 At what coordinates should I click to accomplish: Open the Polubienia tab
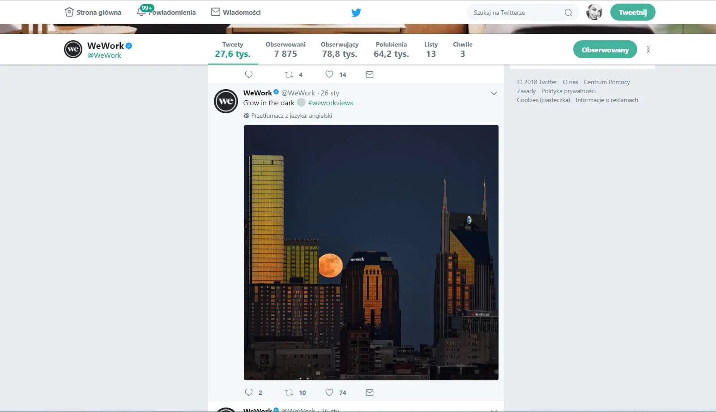[x=392, y=50]
